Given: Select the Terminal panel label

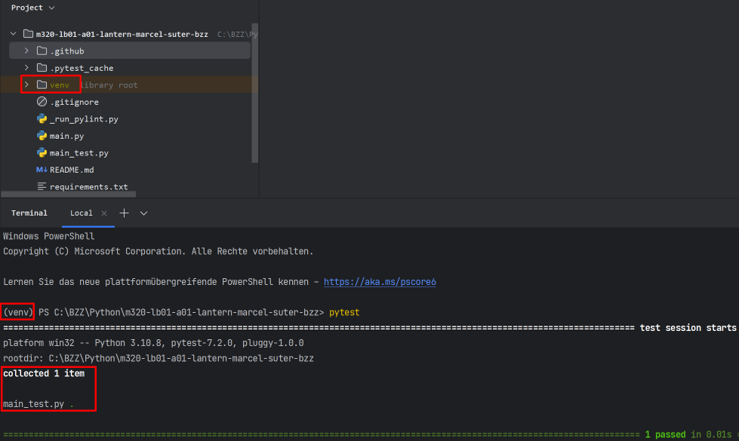Looking at the screenshot, I should click(x=29, y=213).
